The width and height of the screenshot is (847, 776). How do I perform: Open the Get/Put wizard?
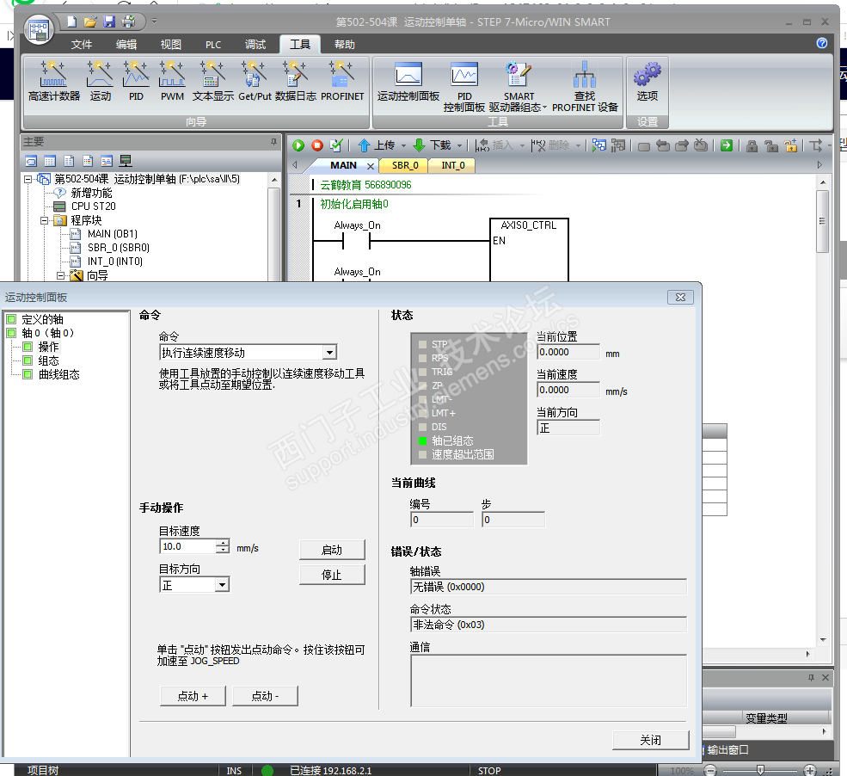pos(255,81)
